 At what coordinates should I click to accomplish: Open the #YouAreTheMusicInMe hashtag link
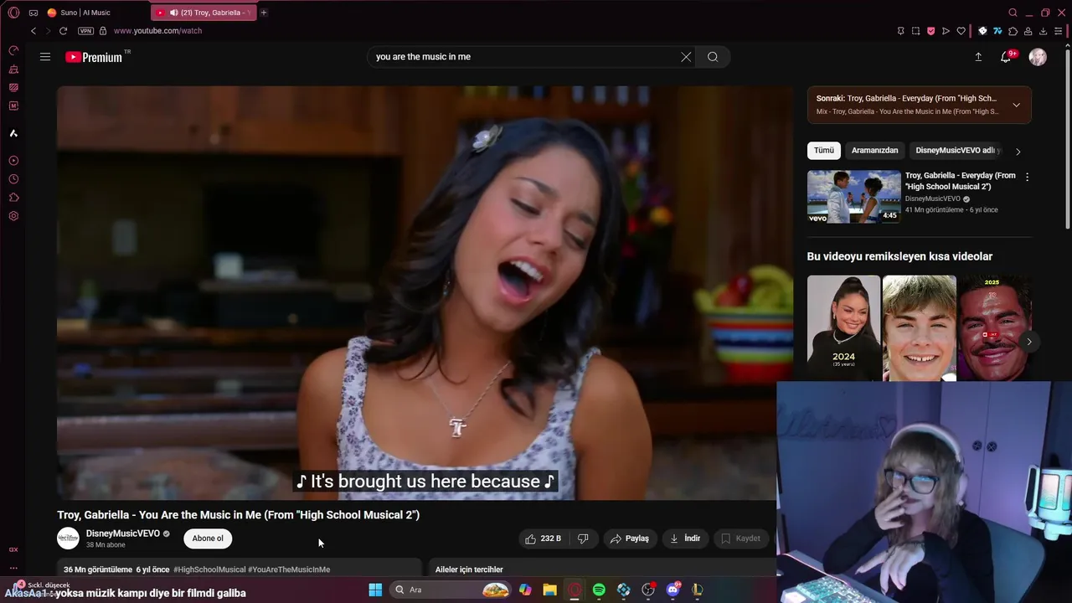(x=289, y=569)
